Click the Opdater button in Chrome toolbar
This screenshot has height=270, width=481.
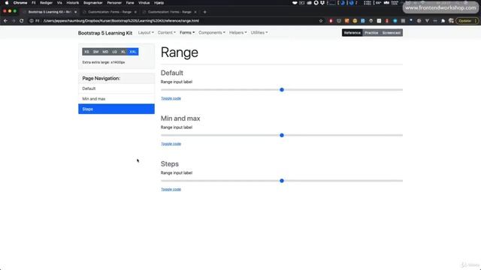[467, 21]
